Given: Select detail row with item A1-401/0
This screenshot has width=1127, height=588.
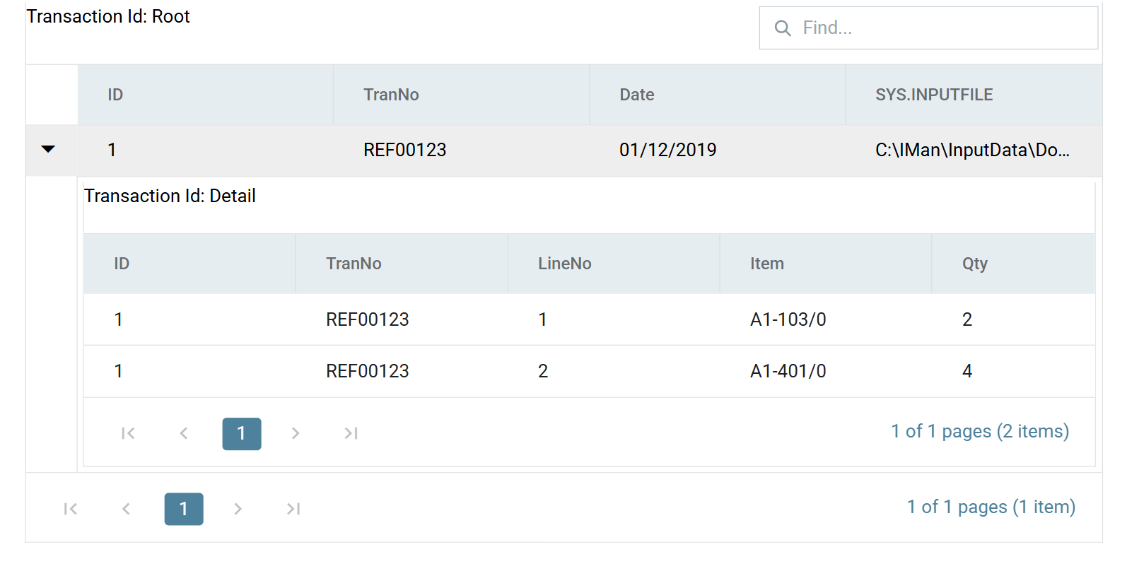Looking at the screenshot, I should pos(589,371).
